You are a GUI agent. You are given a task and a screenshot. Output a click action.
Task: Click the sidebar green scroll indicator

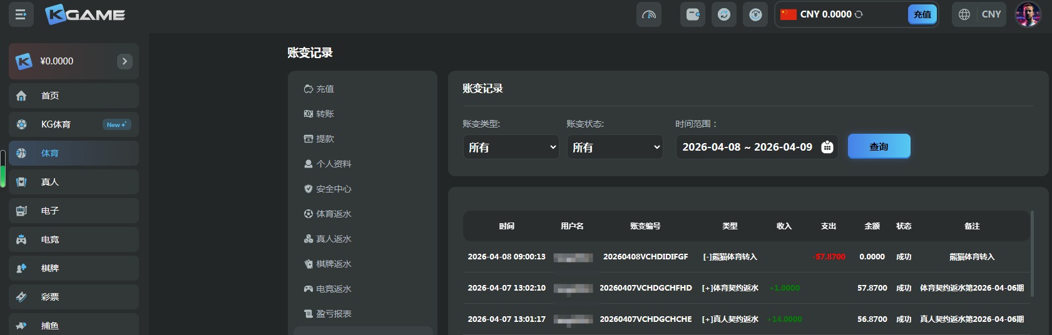tap(3, 169)
